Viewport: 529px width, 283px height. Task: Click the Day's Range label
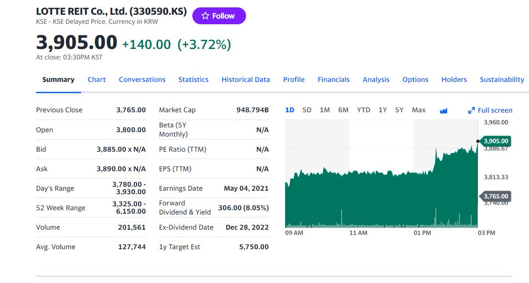[55, 188]
